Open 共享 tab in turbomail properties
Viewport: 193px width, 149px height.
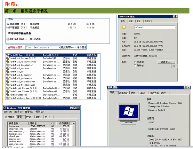[130, 21]
